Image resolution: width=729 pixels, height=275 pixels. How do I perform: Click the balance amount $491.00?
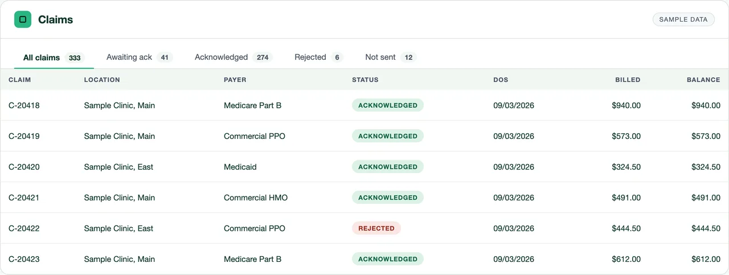[x=706, y=198]
